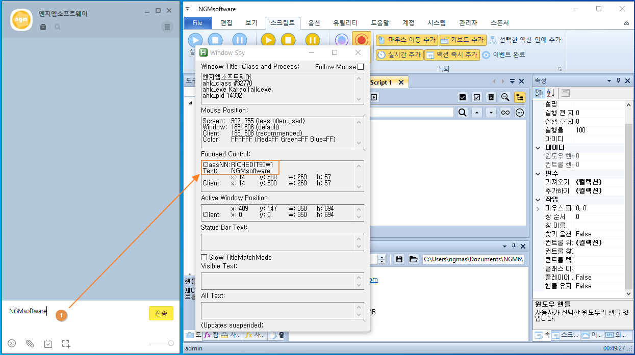
Task: Click 키보드 추가 button
Action: pyautogui.click(x=462, y=40)
